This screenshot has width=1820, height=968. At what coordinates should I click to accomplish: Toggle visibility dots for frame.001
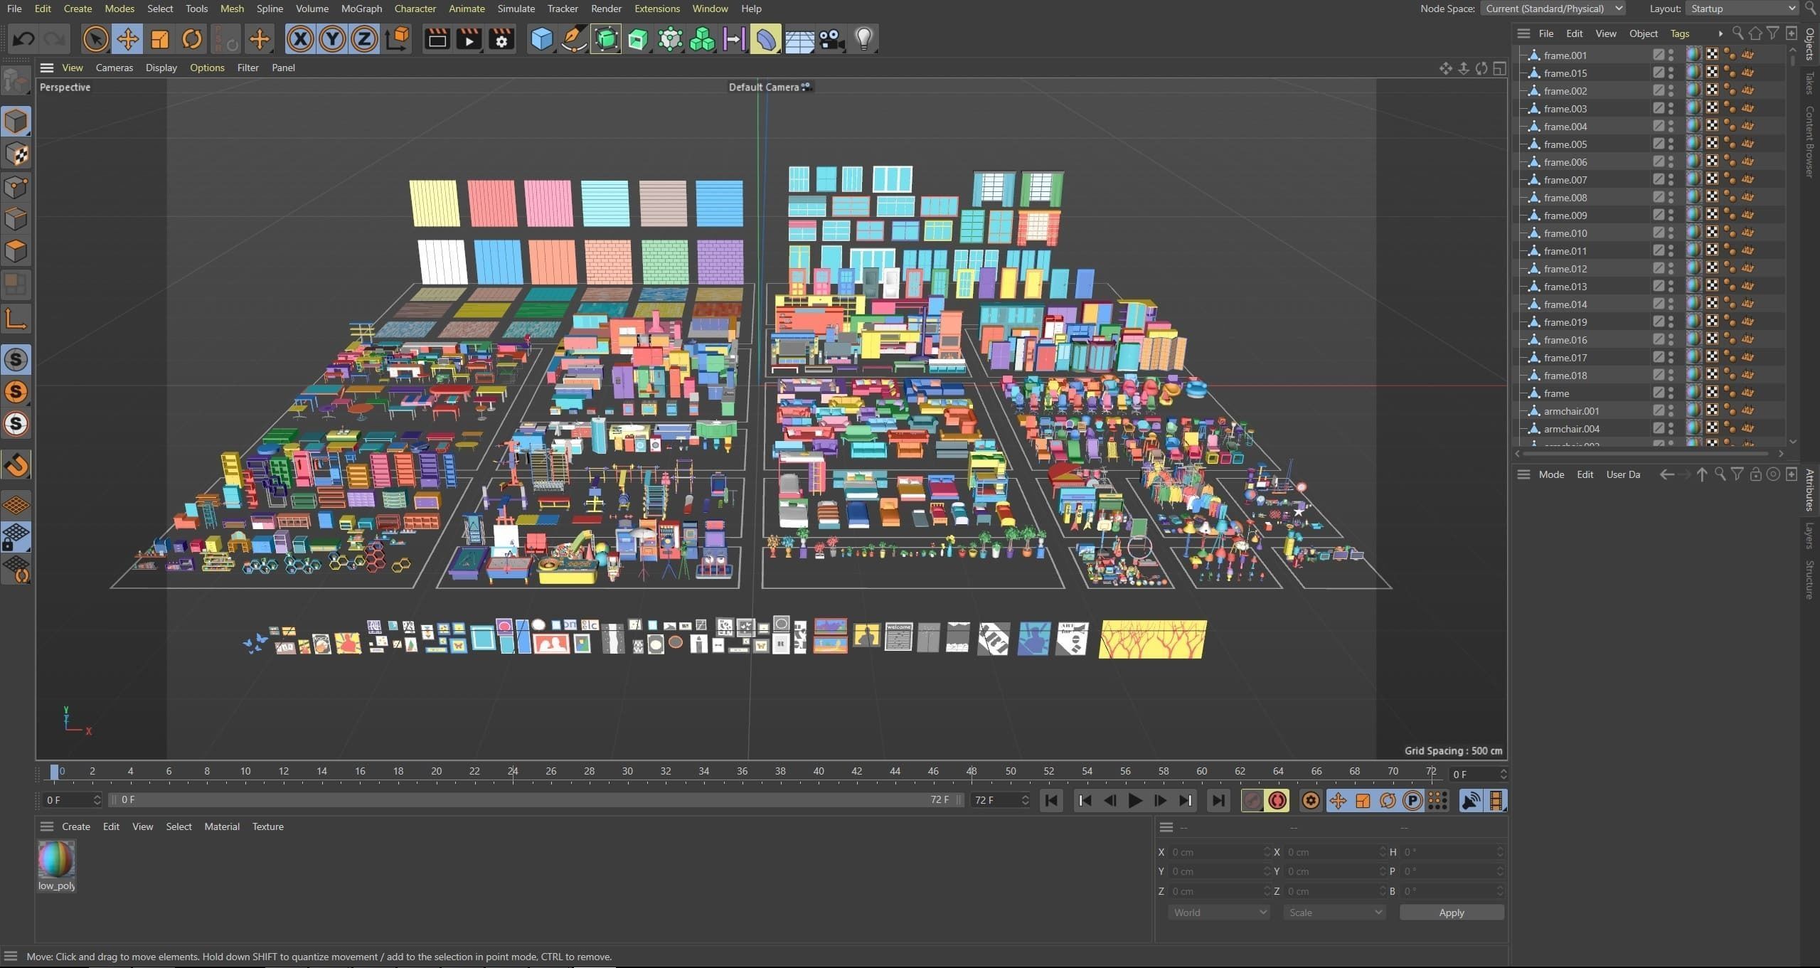tap(1671, 55)
